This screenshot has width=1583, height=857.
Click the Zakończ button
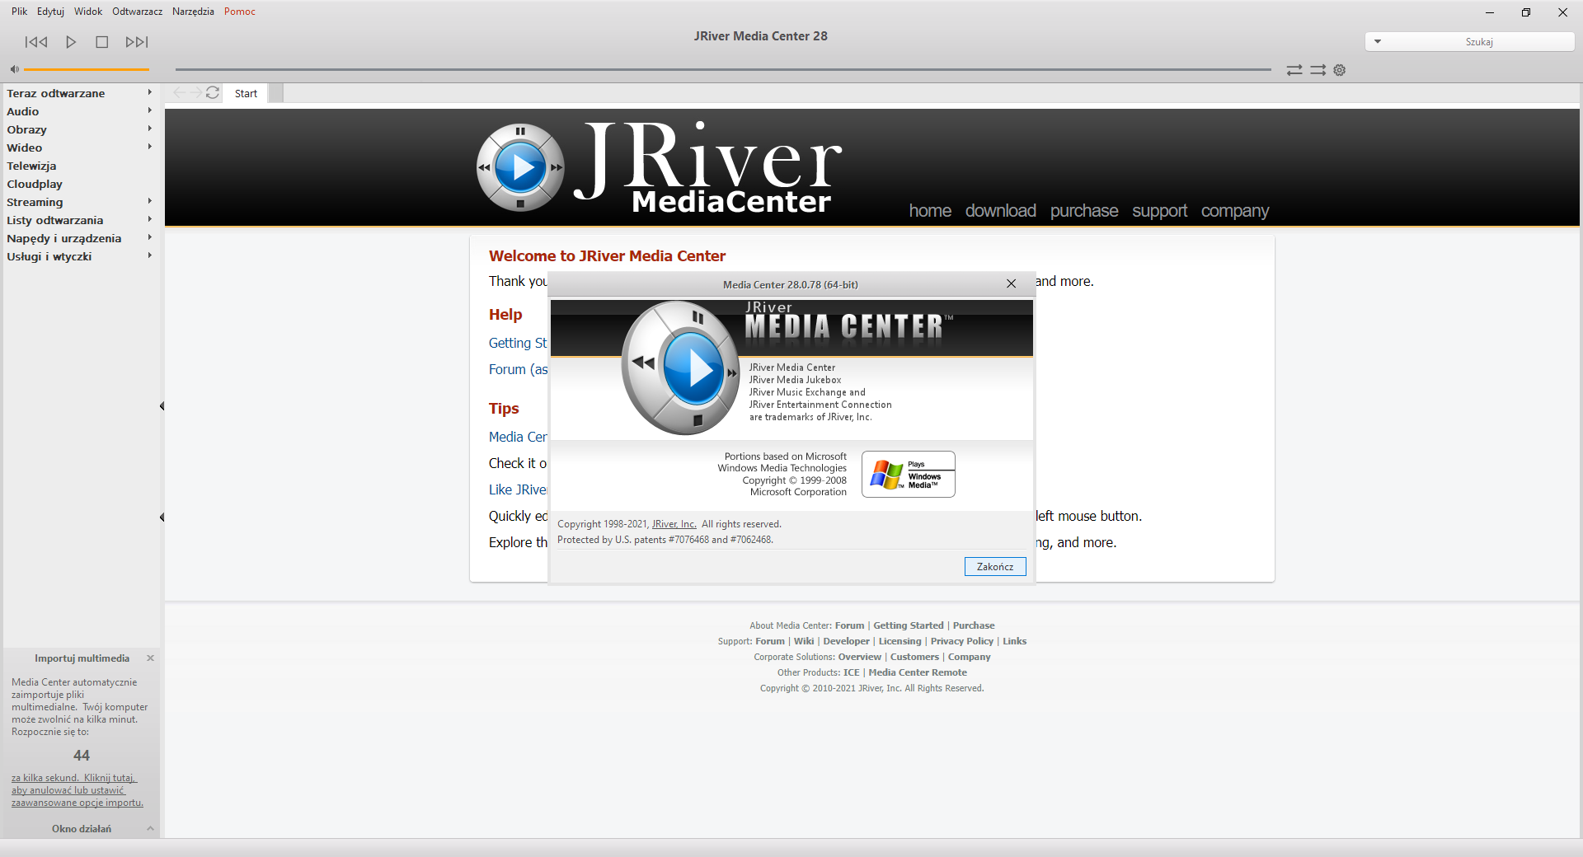(x=995, y=567)
